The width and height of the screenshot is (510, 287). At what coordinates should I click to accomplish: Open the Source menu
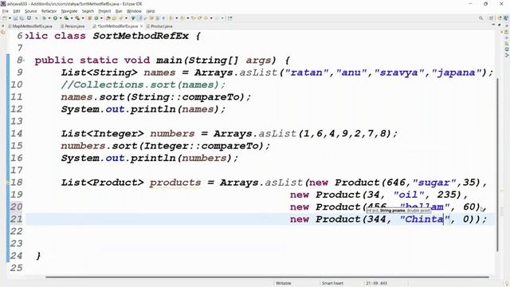tap(30, 11)
